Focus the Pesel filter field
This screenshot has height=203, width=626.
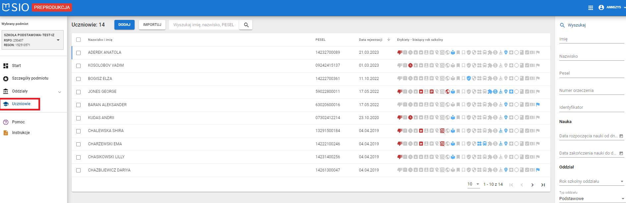(x=592, y=73)
